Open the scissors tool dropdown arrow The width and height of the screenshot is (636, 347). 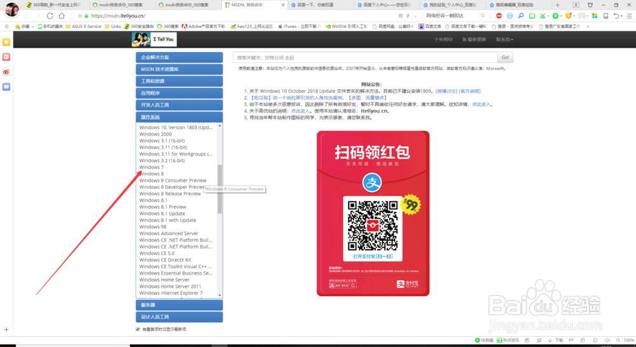tap(548, 17)
